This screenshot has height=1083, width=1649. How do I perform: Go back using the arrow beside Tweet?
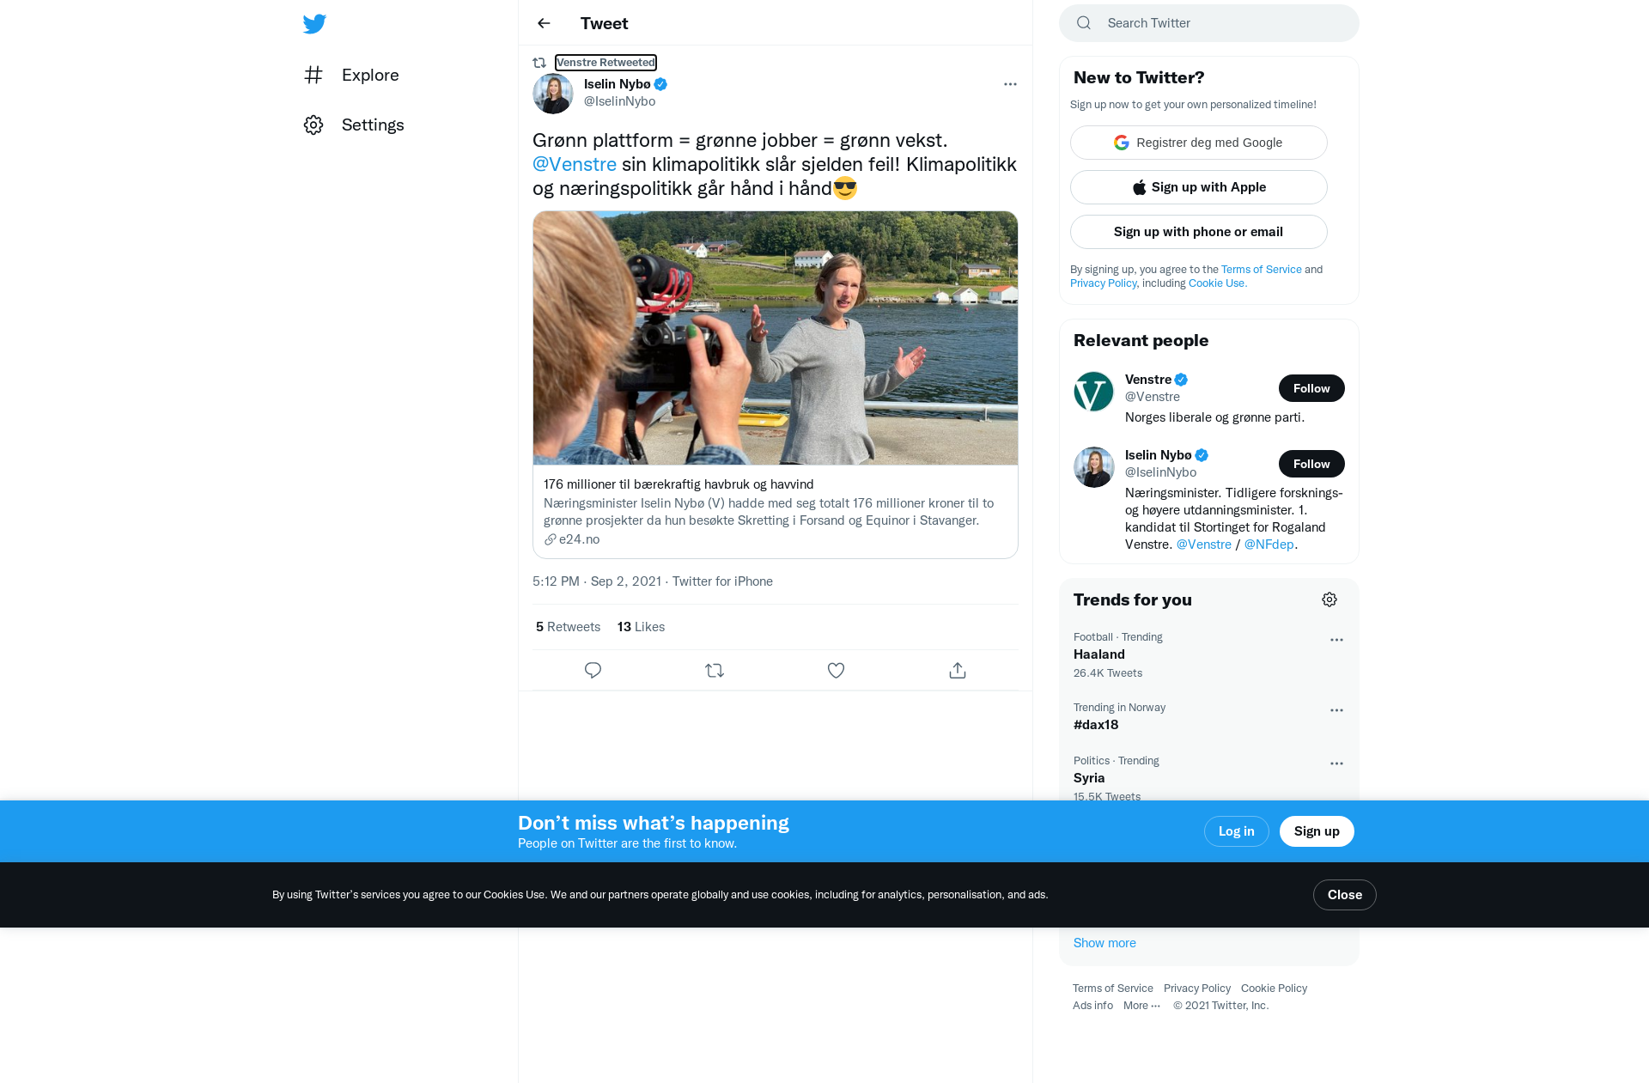pyautogui.click(x=544, y=24)
